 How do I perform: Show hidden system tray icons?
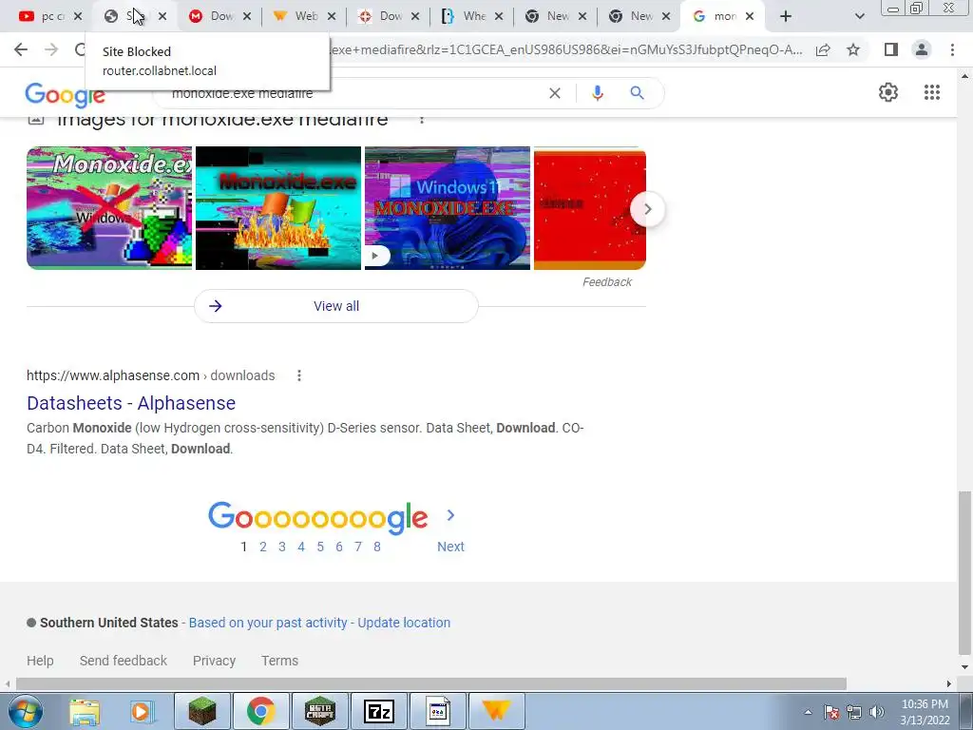point(808,712)
